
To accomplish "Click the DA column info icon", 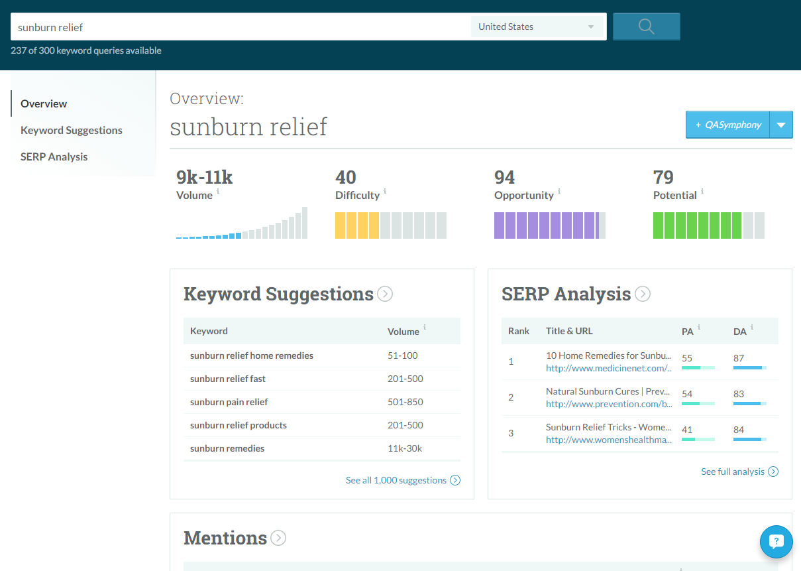I will pyautogui.click(x=753, y=327).
